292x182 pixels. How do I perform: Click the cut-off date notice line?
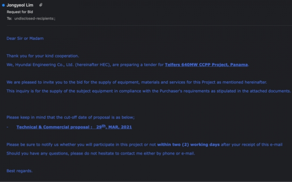[x=70, y=117]
